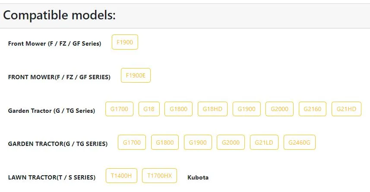The image size is (370, 192).
Task: Open the G18 garden tractor model
Action: tap(149, 109)
